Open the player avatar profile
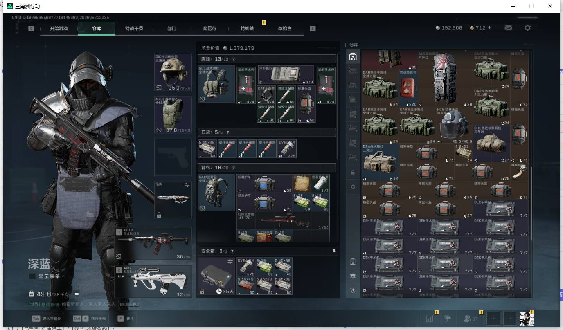The image size is (563, 330). click(x=527, y=319)
